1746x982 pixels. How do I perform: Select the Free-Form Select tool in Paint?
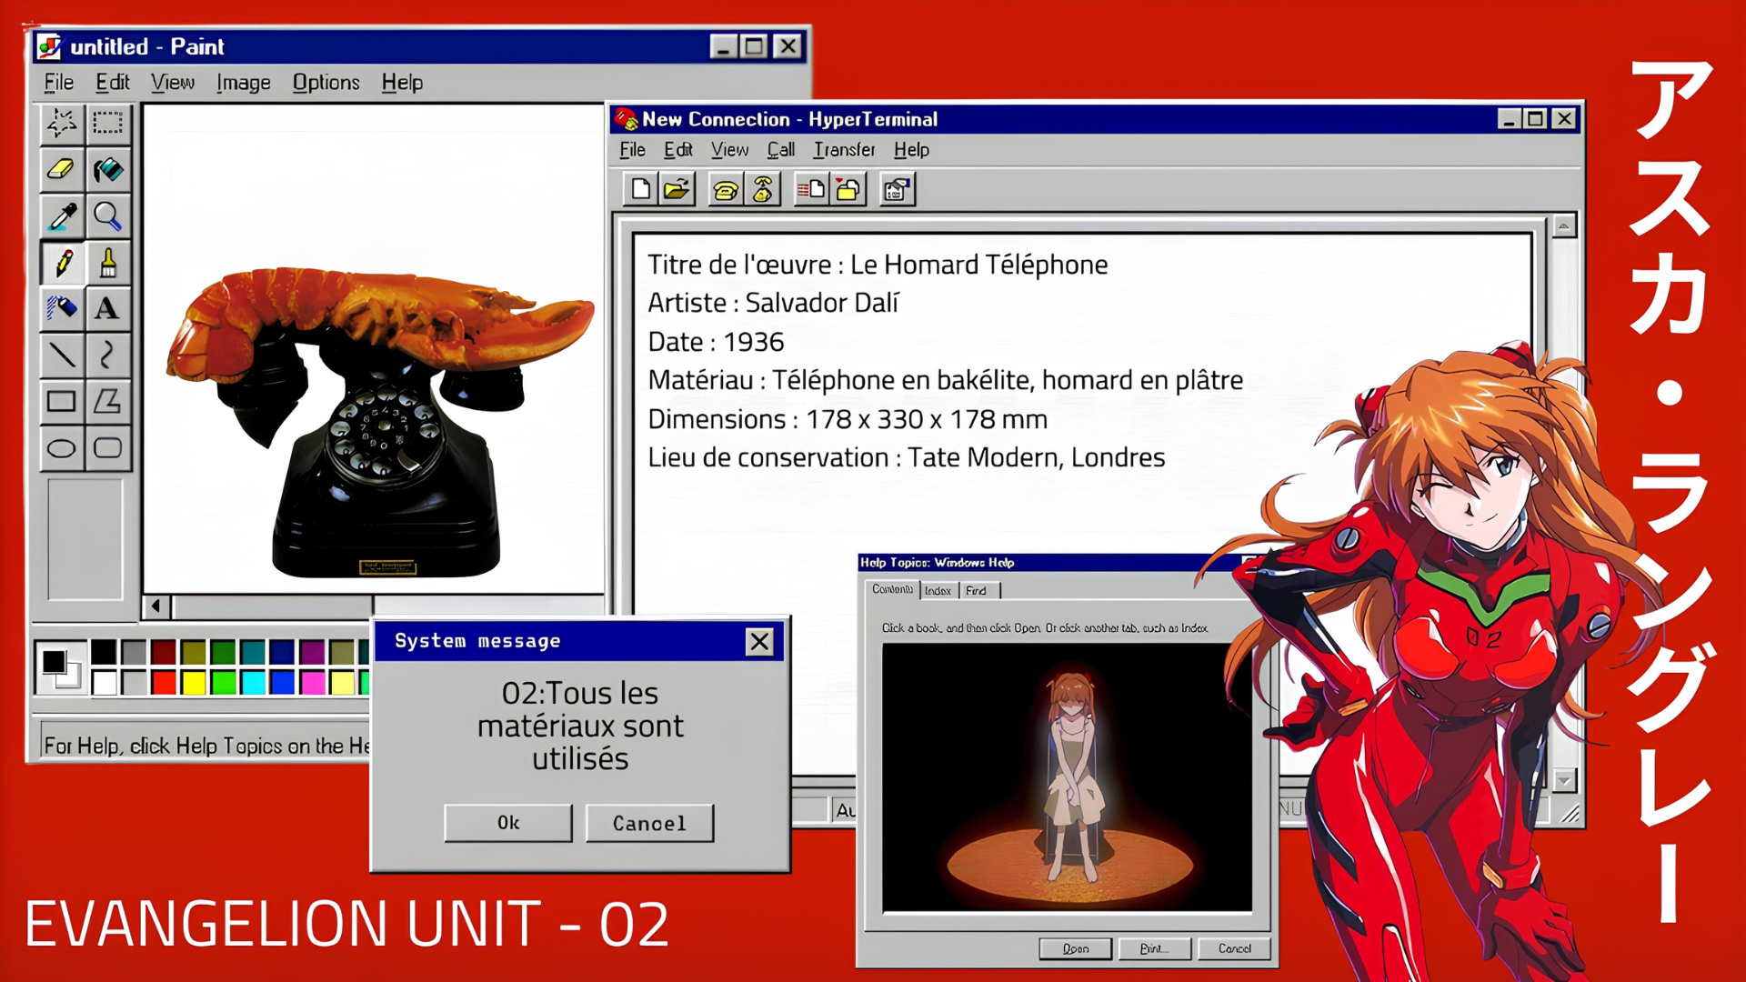tap(62, 123)
